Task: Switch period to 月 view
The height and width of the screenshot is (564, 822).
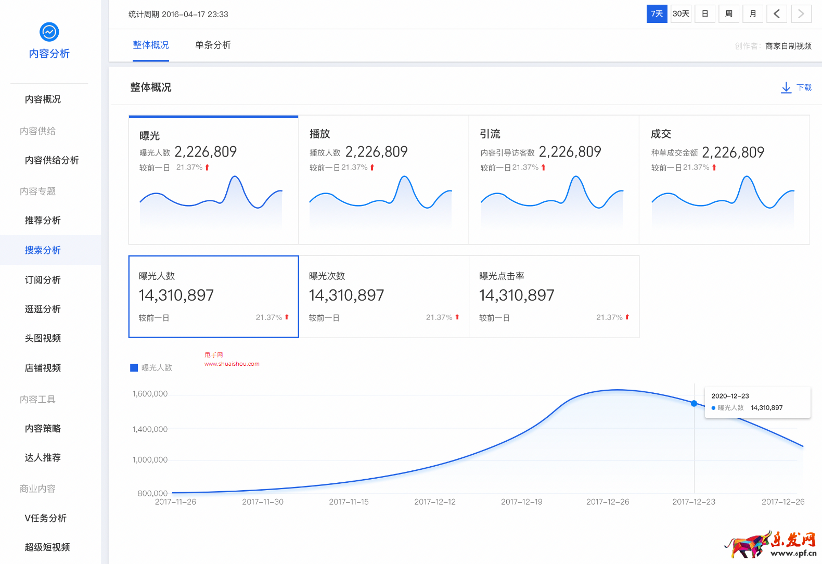Action: pyautogui.click(x=753, y=14)
